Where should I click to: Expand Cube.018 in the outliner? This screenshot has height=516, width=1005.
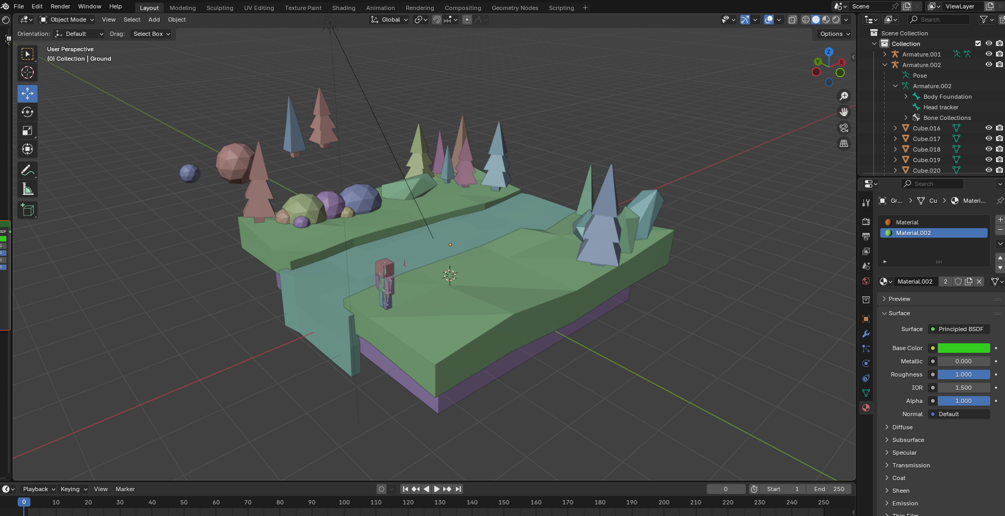click(895, 149)
